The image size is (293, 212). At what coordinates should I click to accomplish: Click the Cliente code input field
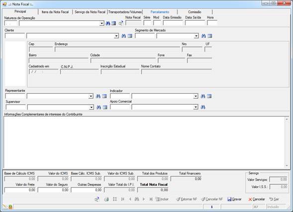pos(15,36)
